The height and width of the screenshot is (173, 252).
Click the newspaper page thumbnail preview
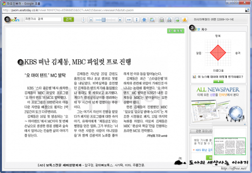[230, 146]
